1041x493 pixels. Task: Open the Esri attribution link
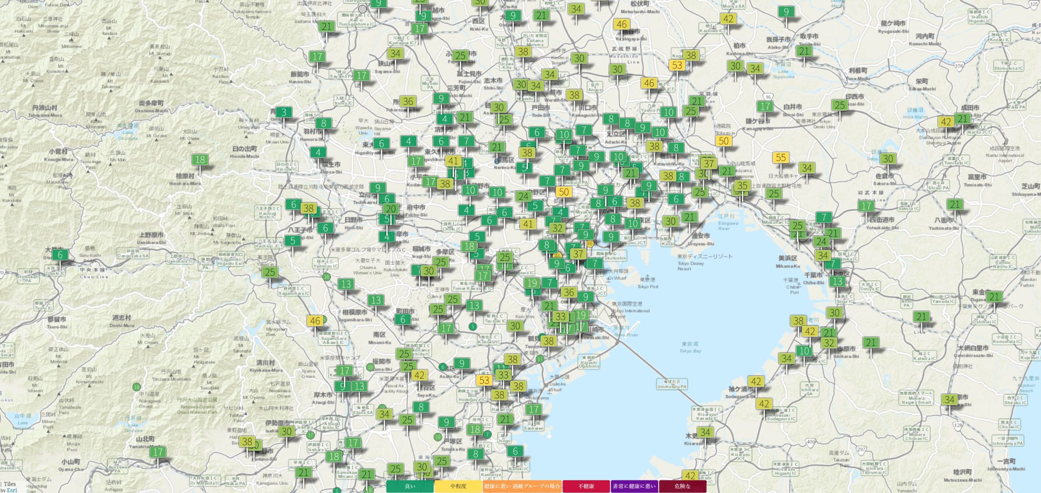12,490
